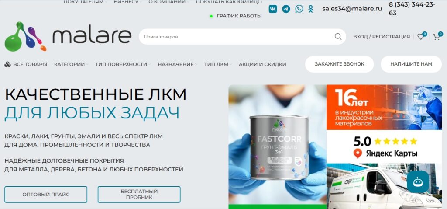
Task: Expand the Тип поверхности dropdown
Action: (x=123, y=64)
